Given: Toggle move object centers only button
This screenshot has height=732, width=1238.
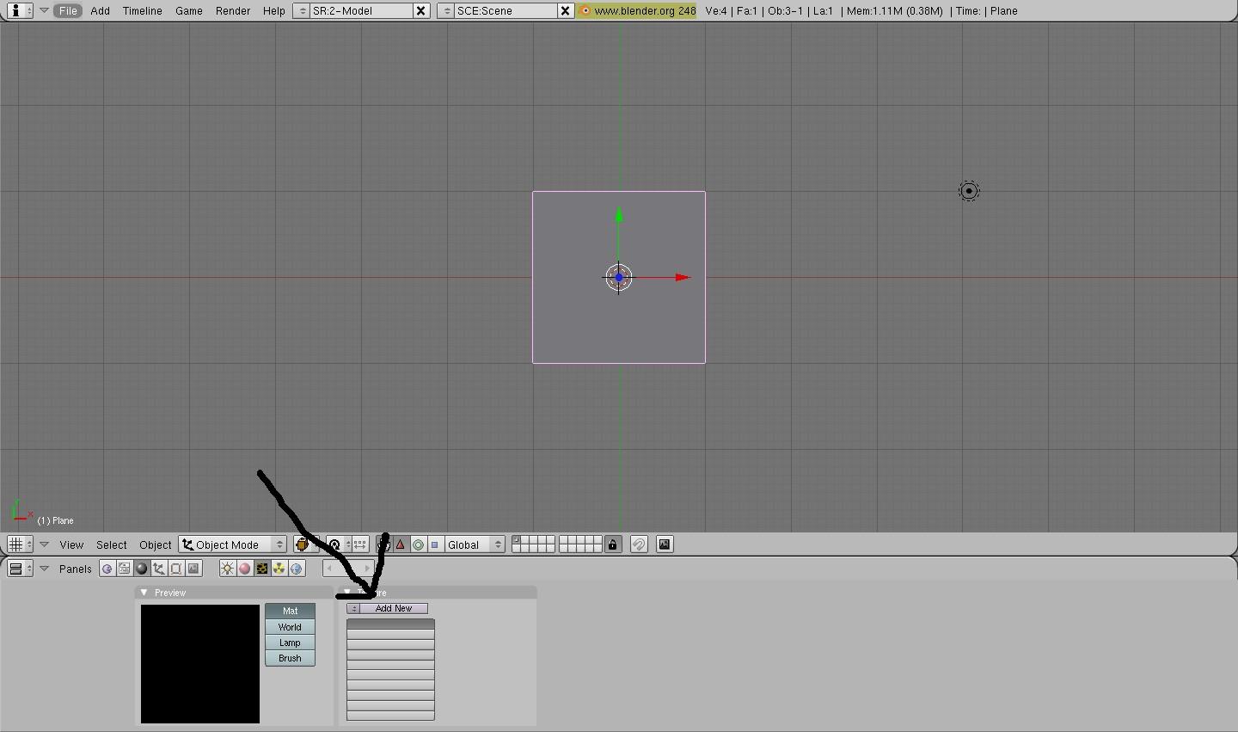Looking at the screenshot, I should pos(360,544).
